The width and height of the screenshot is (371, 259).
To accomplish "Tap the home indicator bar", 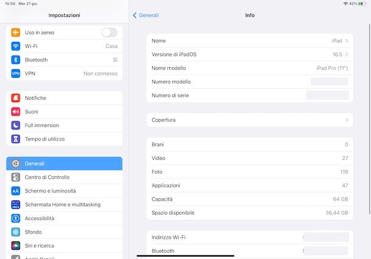I will click(185, 256).
